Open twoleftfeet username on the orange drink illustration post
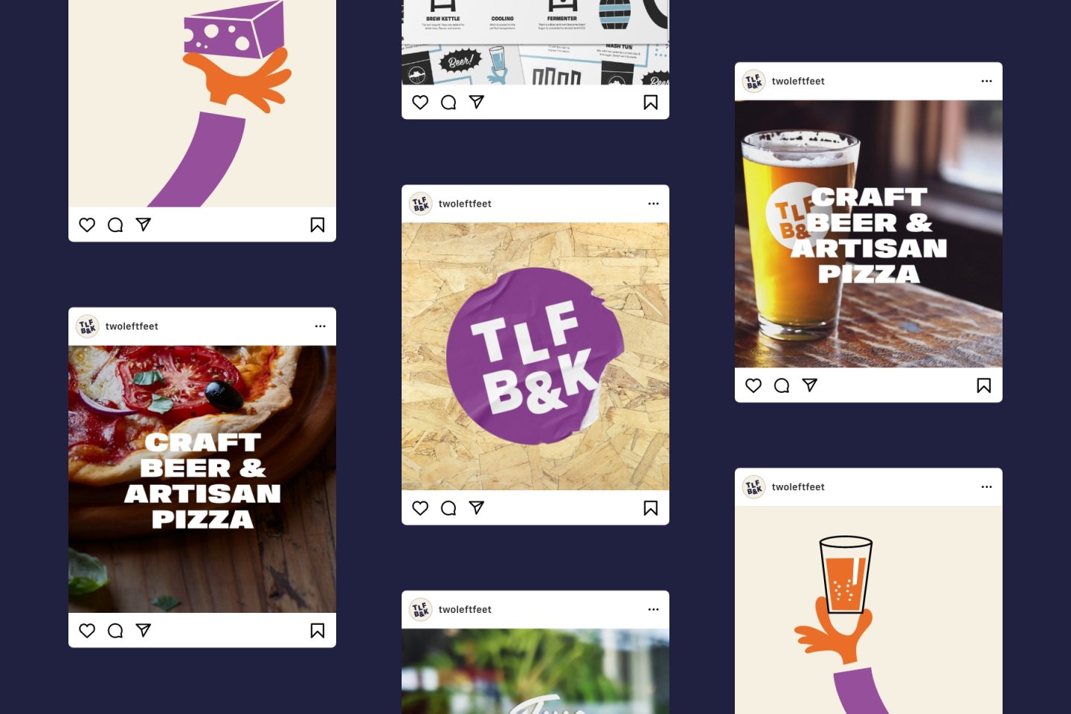This screenshot has width=1071, height=714. [798, 487]
